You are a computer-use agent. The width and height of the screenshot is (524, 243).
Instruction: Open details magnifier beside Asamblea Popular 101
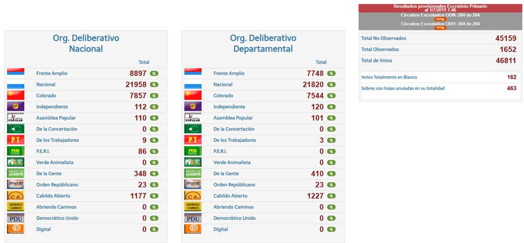pyautogui.click(x=331, y=118)
